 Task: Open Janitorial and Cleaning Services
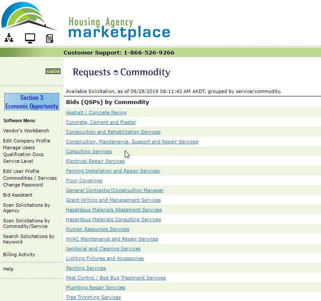coord(103,249)
